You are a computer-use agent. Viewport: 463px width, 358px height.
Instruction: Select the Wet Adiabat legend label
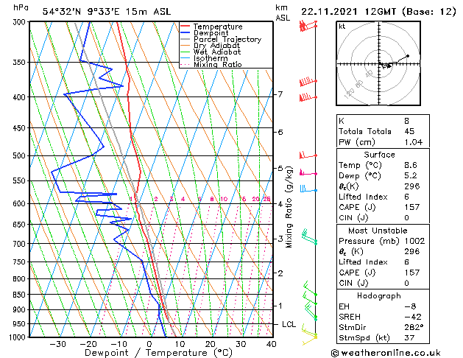(x=217, y=52)
